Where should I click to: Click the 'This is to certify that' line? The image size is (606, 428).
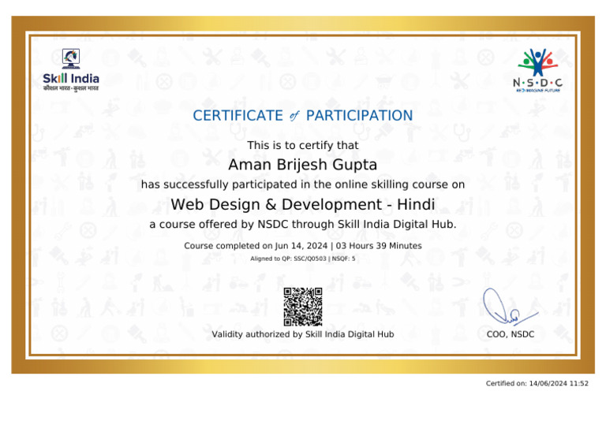pos(303,145)
